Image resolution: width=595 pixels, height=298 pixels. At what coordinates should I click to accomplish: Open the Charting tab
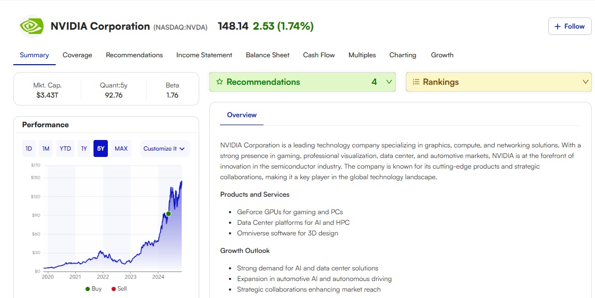point(403,55)
